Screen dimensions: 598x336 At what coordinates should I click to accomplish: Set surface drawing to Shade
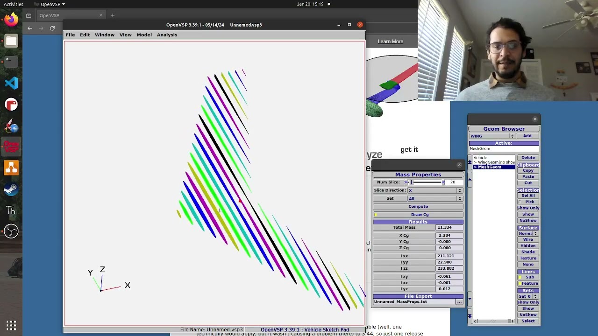(x=528, y=252)
